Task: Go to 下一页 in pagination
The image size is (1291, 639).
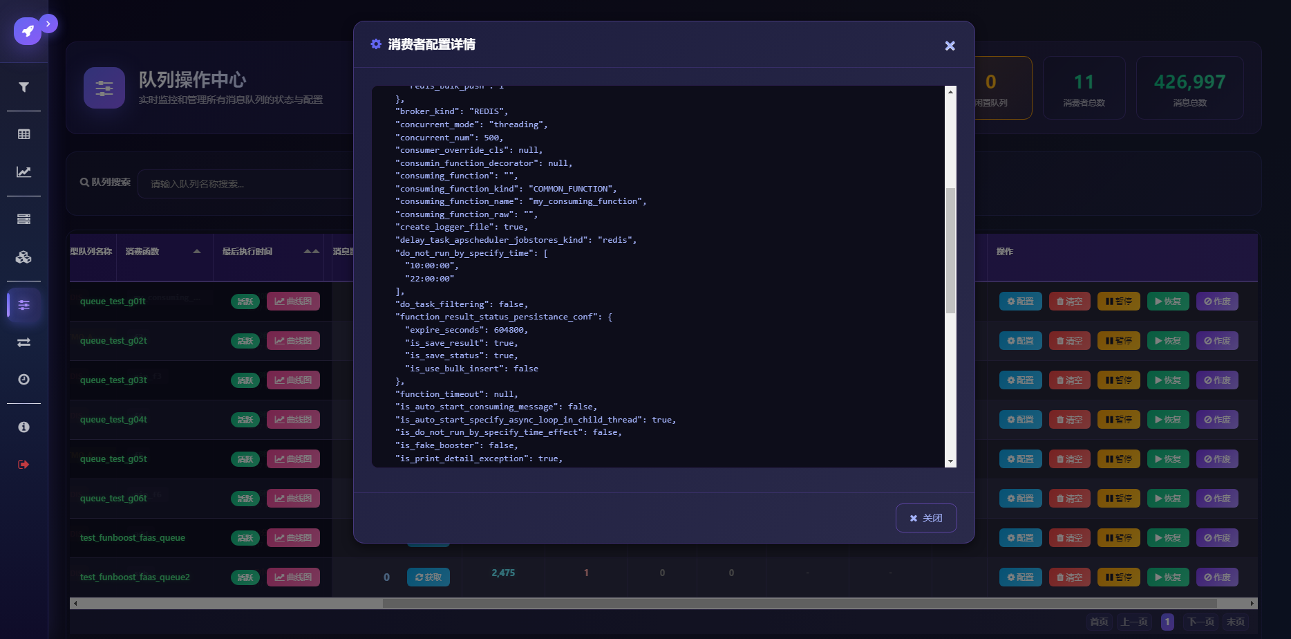Action: [x=1200, y=622]
